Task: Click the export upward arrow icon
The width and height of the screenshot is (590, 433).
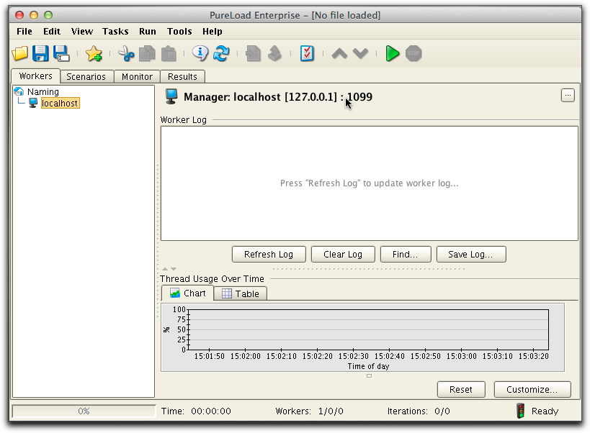Action: 274,53
